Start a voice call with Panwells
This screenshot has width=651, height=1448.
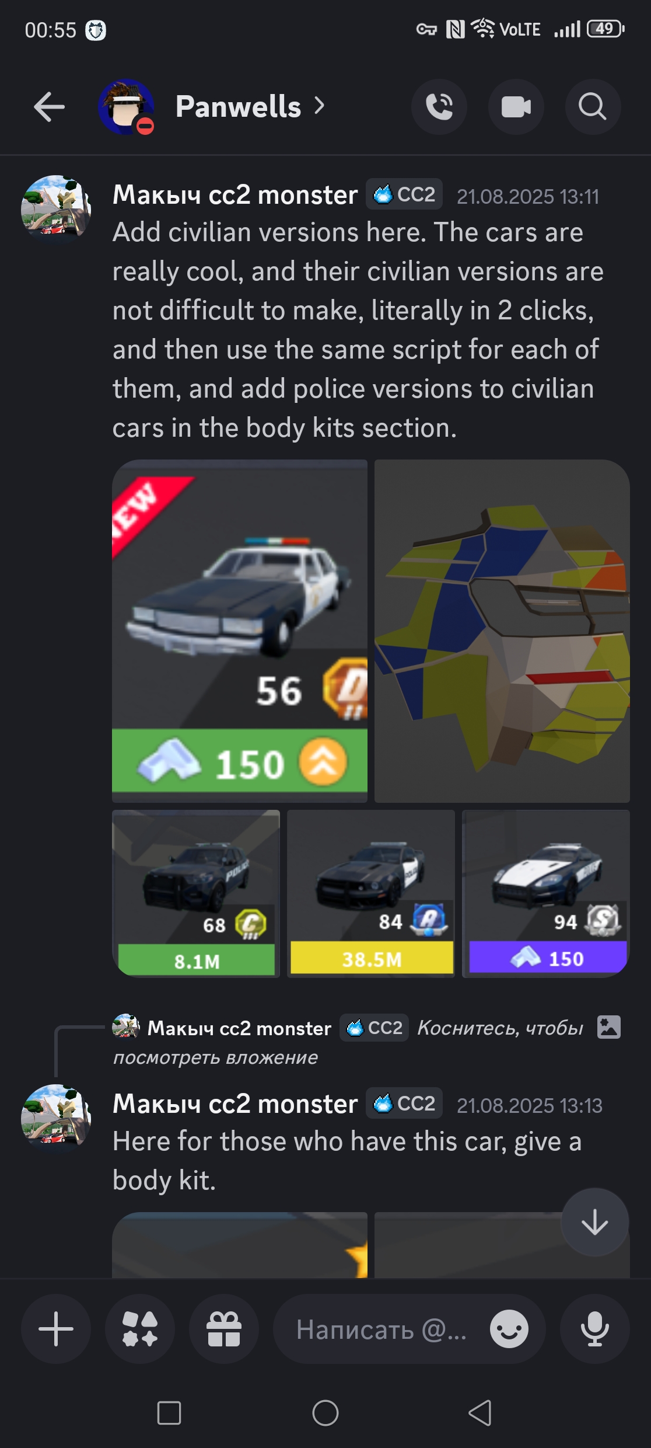point(439,107)
